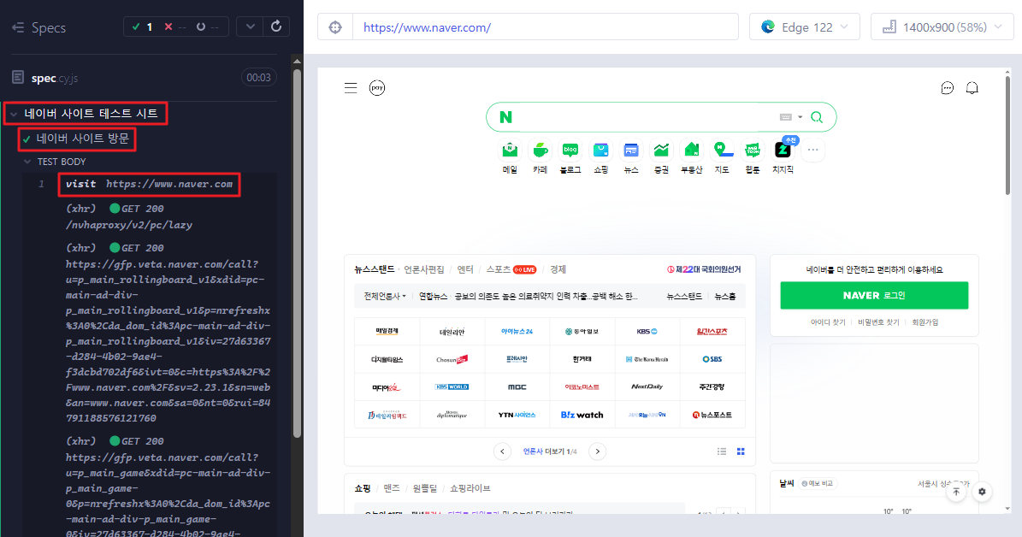Switch newsstand to grid view icon

coord(741,451)
